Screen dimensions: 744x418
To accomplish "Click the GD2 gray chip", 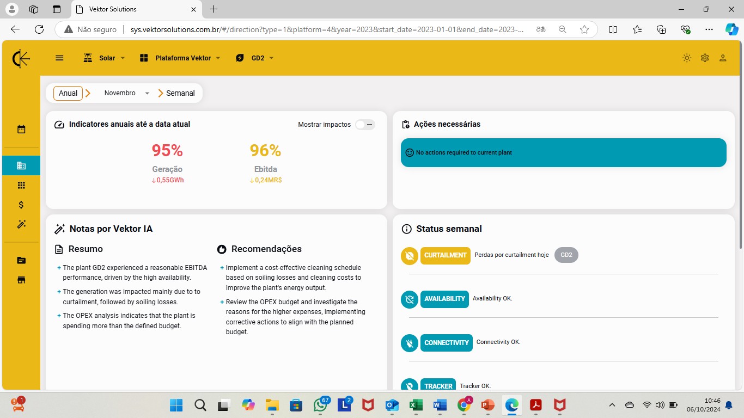I will [x=566, y=255].
